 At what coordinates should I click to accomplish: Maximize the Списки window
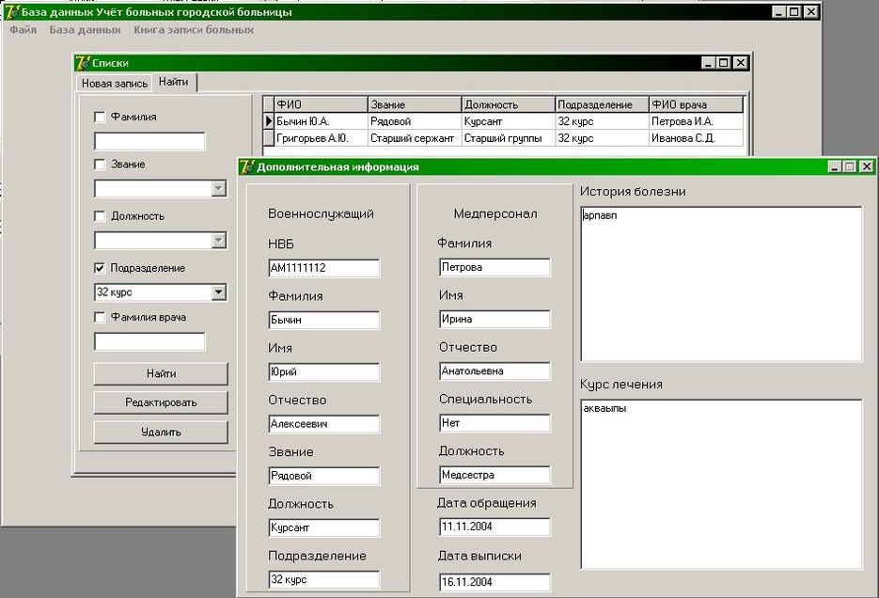[x=724, y=63]
